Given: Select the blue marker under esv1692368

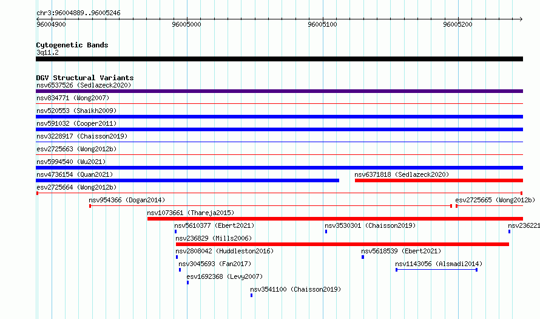Looking at the screenshot, I should [x=187, y=283].
